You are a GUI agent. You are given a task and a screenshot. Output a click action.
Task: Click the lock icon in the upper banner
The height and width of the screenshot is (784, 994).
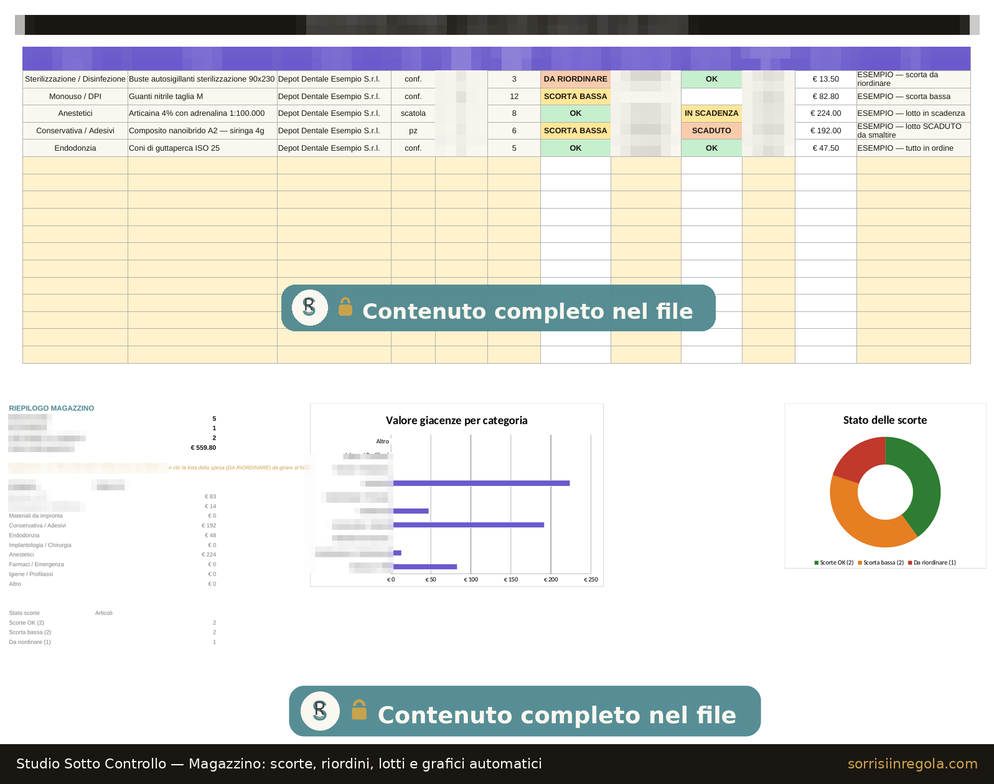pyautogui.click(x=345, y=307)
